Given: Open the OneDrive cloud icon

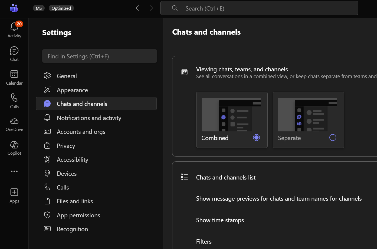Looking at the screenshot, I should click(x=14, y=121).
